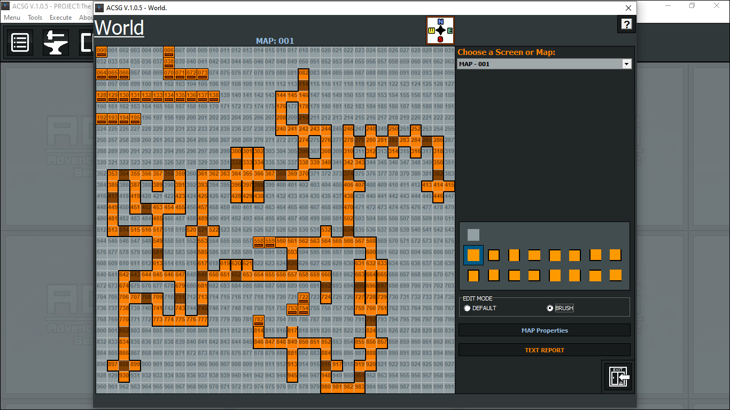Select the highlighted orange tile without walls
Viewport: 730px width, 410px height.
473,255
